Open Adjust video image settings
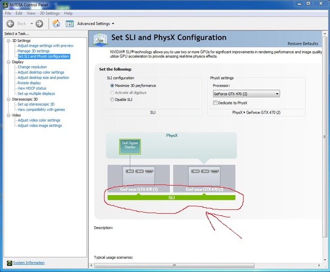Screen dimensions: 330x272 pos(40,126)
